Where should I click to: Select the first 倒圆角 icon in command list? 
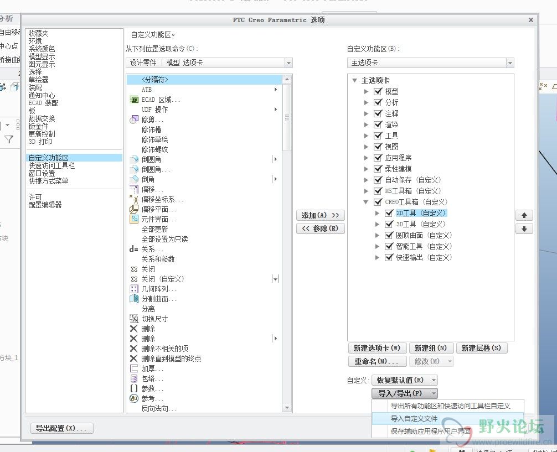(x=134, y=159)
